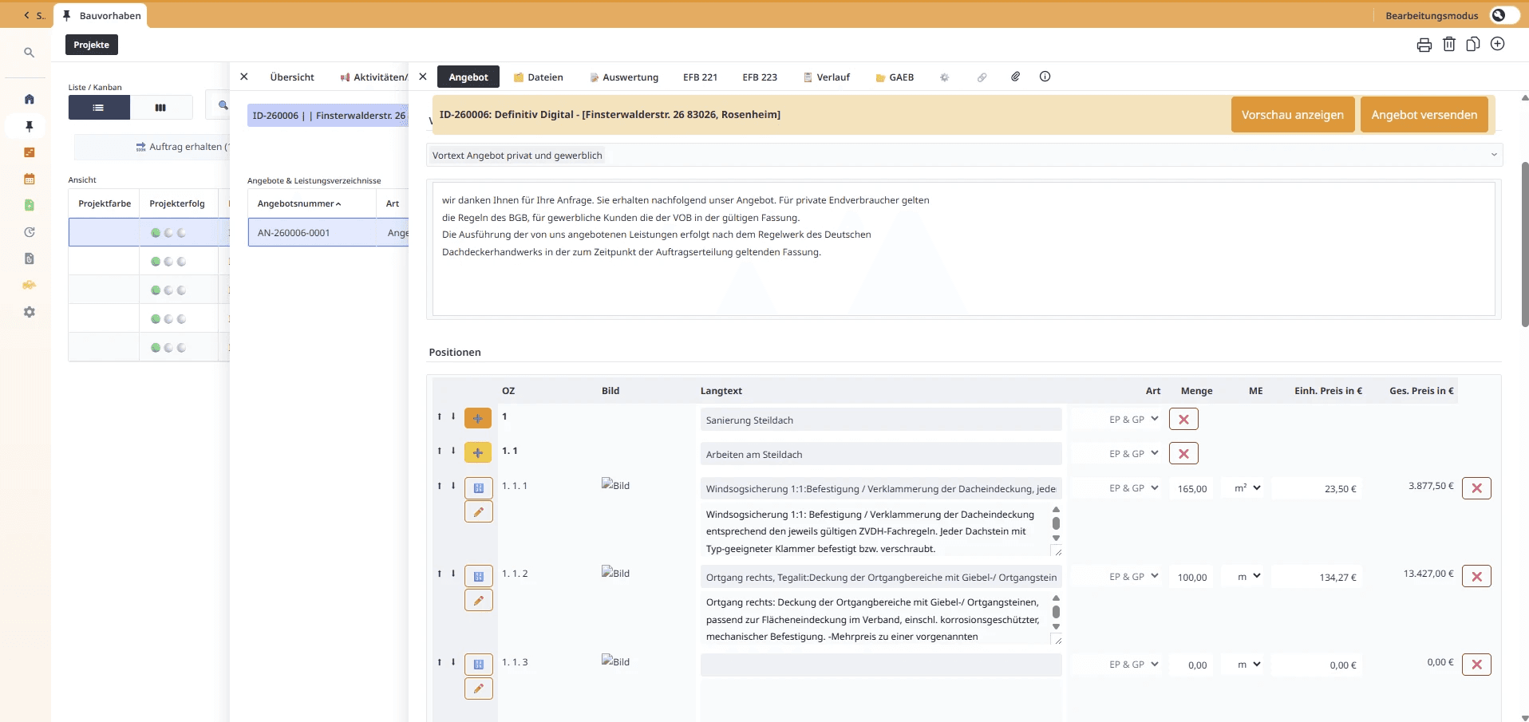Switch to list view in Liste/Kanban
Screen dimensions: 1529x722
98,107
